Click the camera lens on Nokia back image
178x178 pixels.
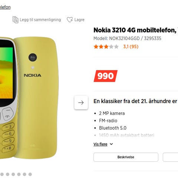pos(33,57)
